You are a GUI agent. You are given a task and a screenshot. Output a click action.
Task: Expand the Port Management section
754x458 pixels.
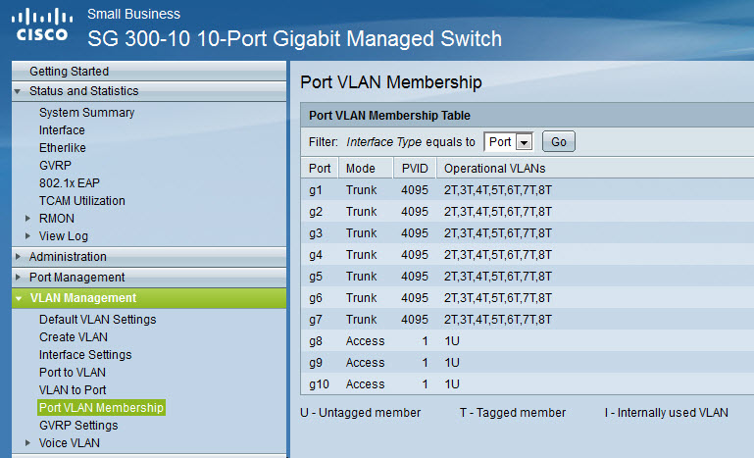19,278
